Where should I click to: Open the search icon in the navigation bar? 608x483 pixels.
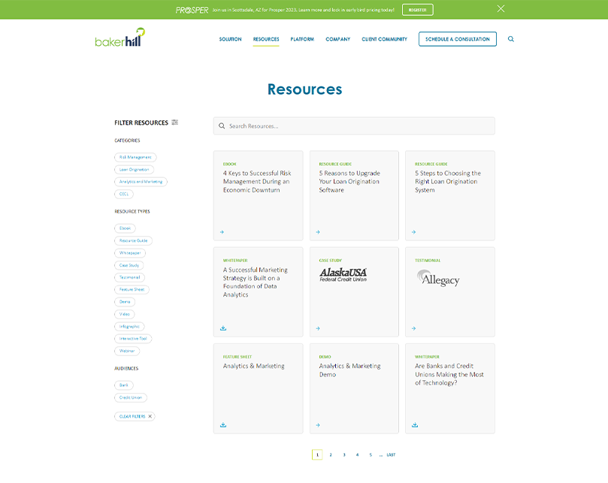[511, 39]
